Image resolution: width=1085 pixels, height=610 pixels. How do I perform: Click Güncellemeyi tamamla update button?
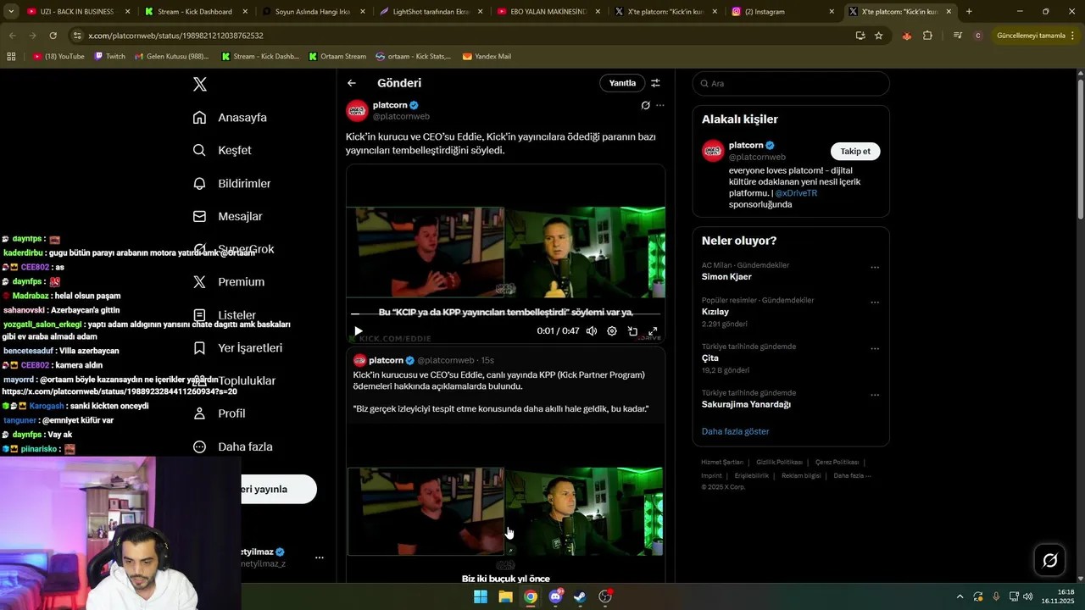1036,36
